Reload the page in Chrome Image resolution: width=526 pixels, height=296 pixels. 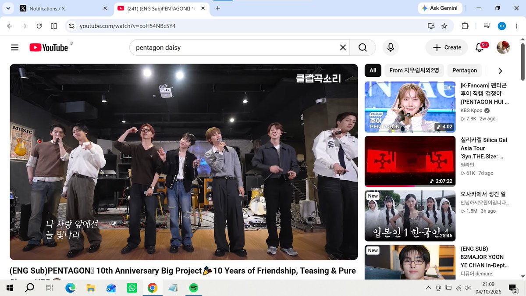(39, 26)
